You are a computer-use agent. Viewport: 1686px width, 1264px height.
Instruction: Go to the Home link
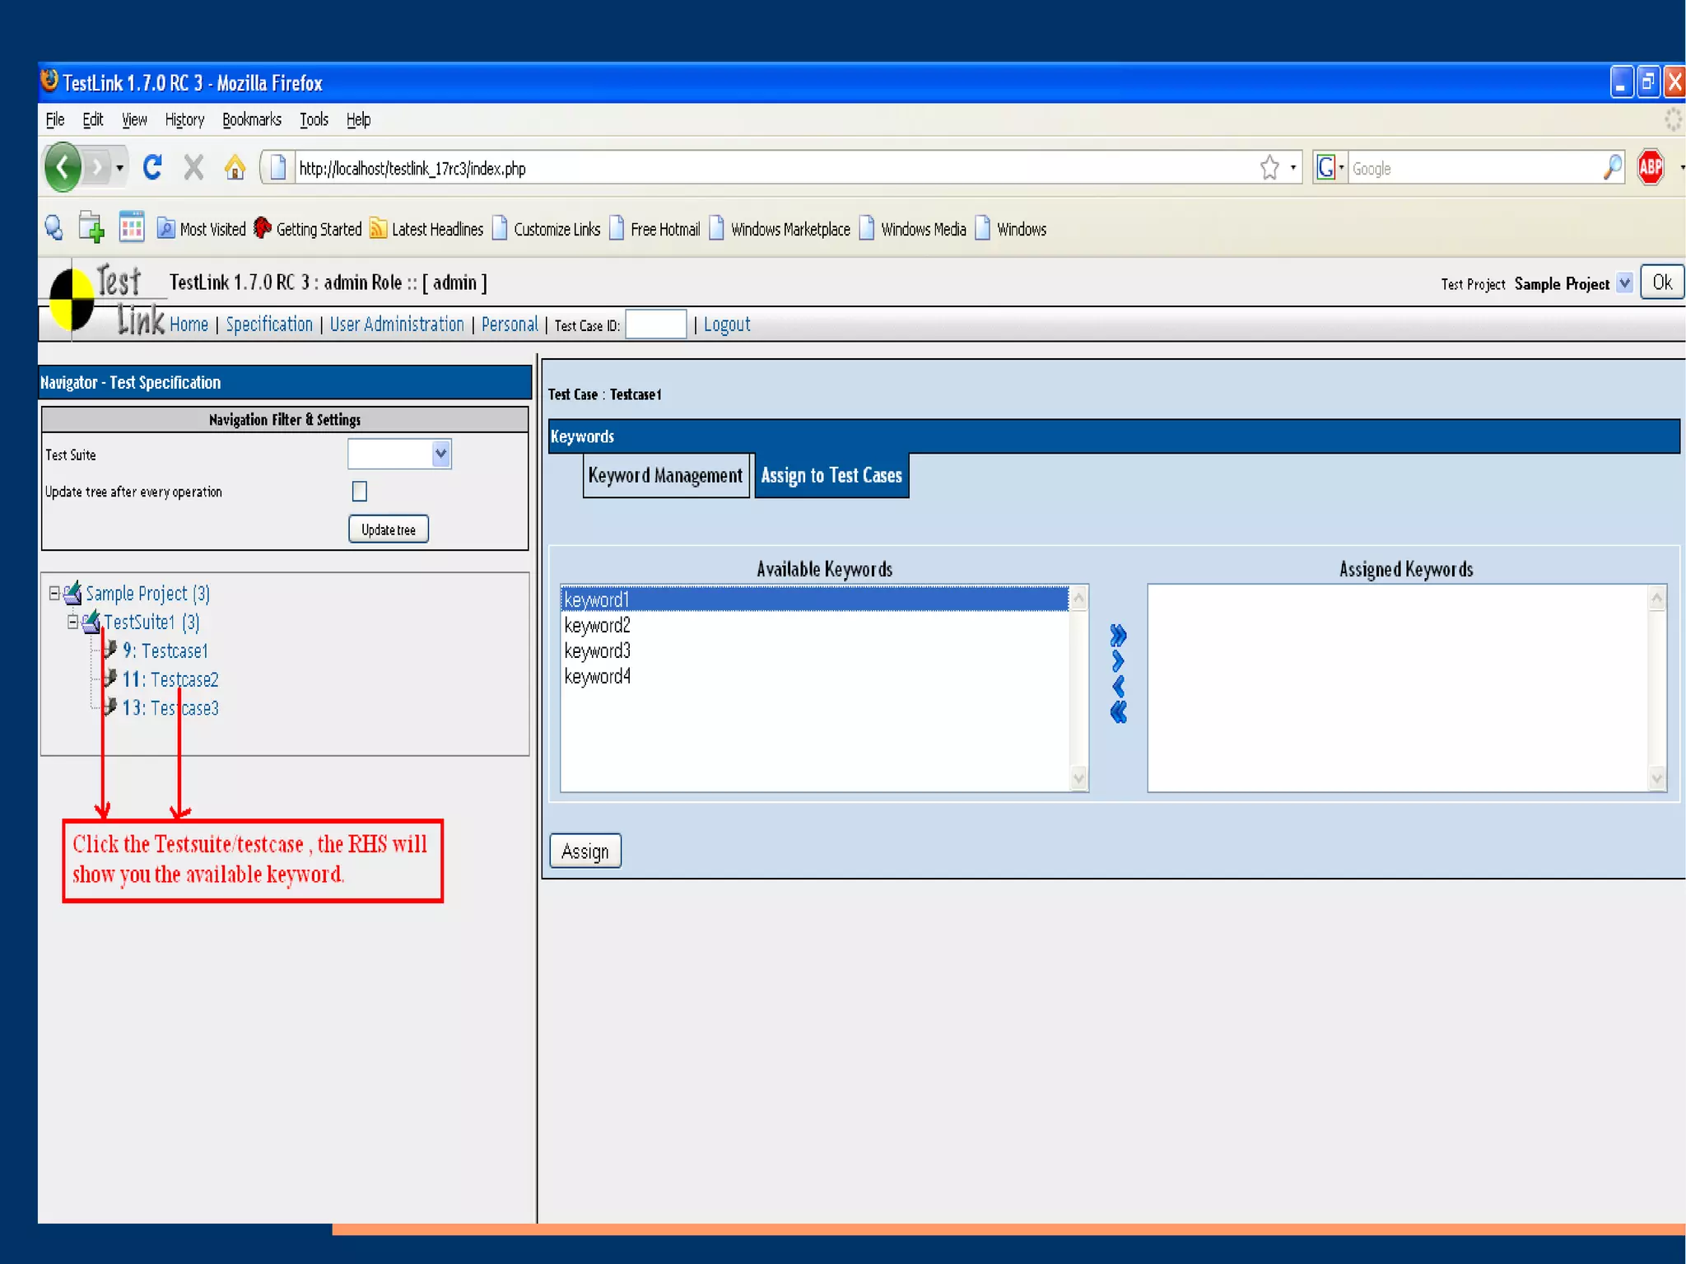tap(189, 324)
